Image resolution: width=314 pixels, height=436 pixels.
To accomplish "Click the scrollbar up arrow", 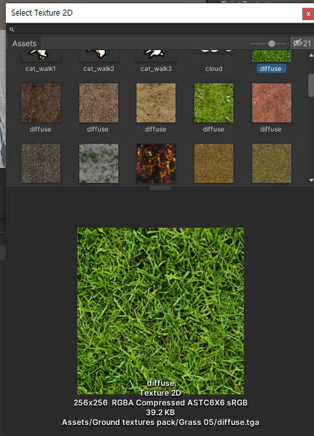I will pos(311,55).
